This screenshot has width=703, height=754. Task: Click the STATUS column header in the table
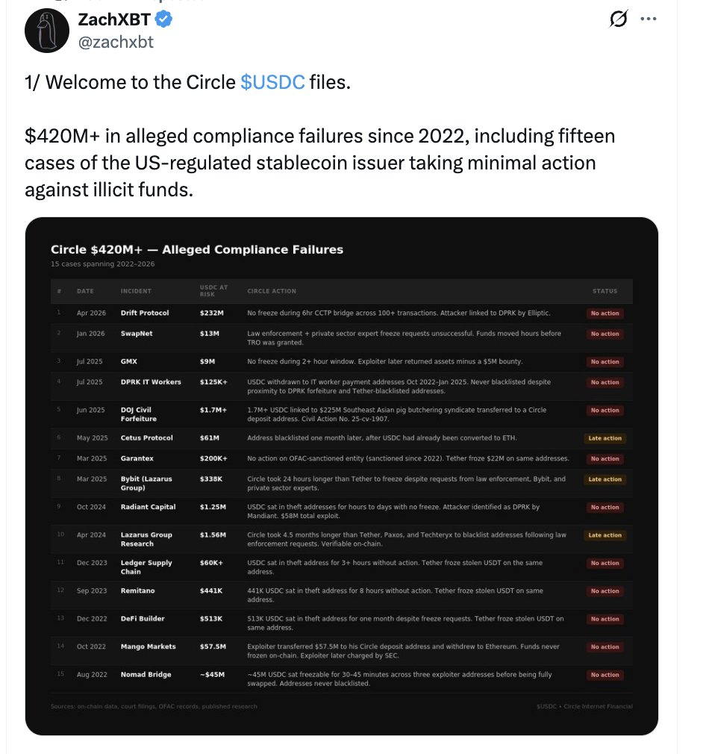604,291
